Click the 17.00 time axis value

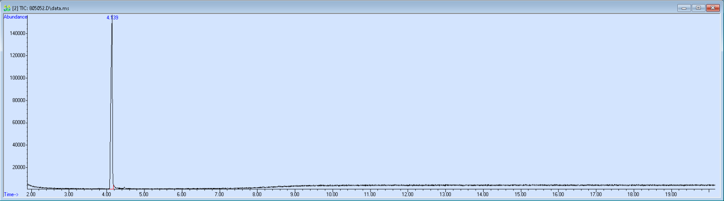(596, 195)
